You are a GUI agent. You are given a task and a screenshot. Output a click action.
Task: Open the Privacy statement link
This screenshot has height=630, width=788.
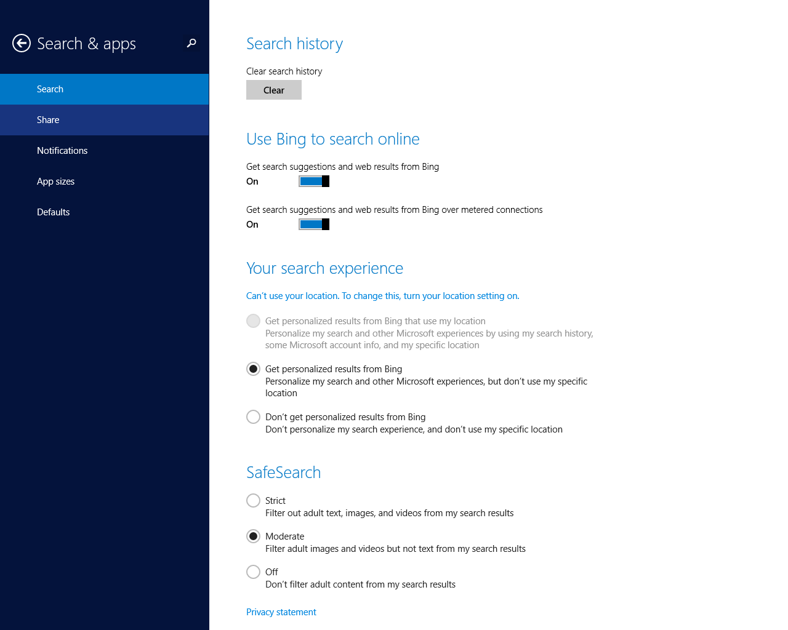point(281,612)
